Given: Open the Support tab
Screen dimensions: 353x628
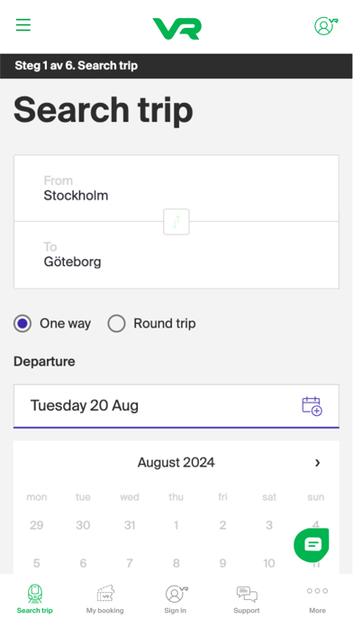Looking at the screenshot, I should click(247, 599).
